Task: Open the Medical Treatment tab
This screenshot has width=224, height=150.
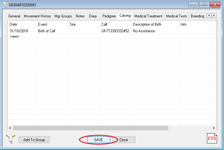Action: click(148, 16)
